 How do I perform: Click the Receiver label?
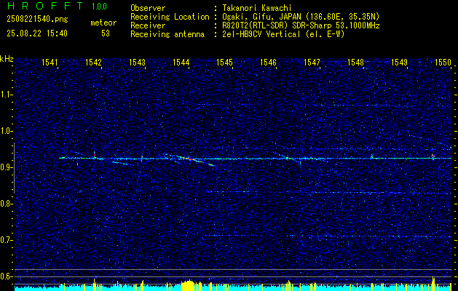[x=148, y=25]
